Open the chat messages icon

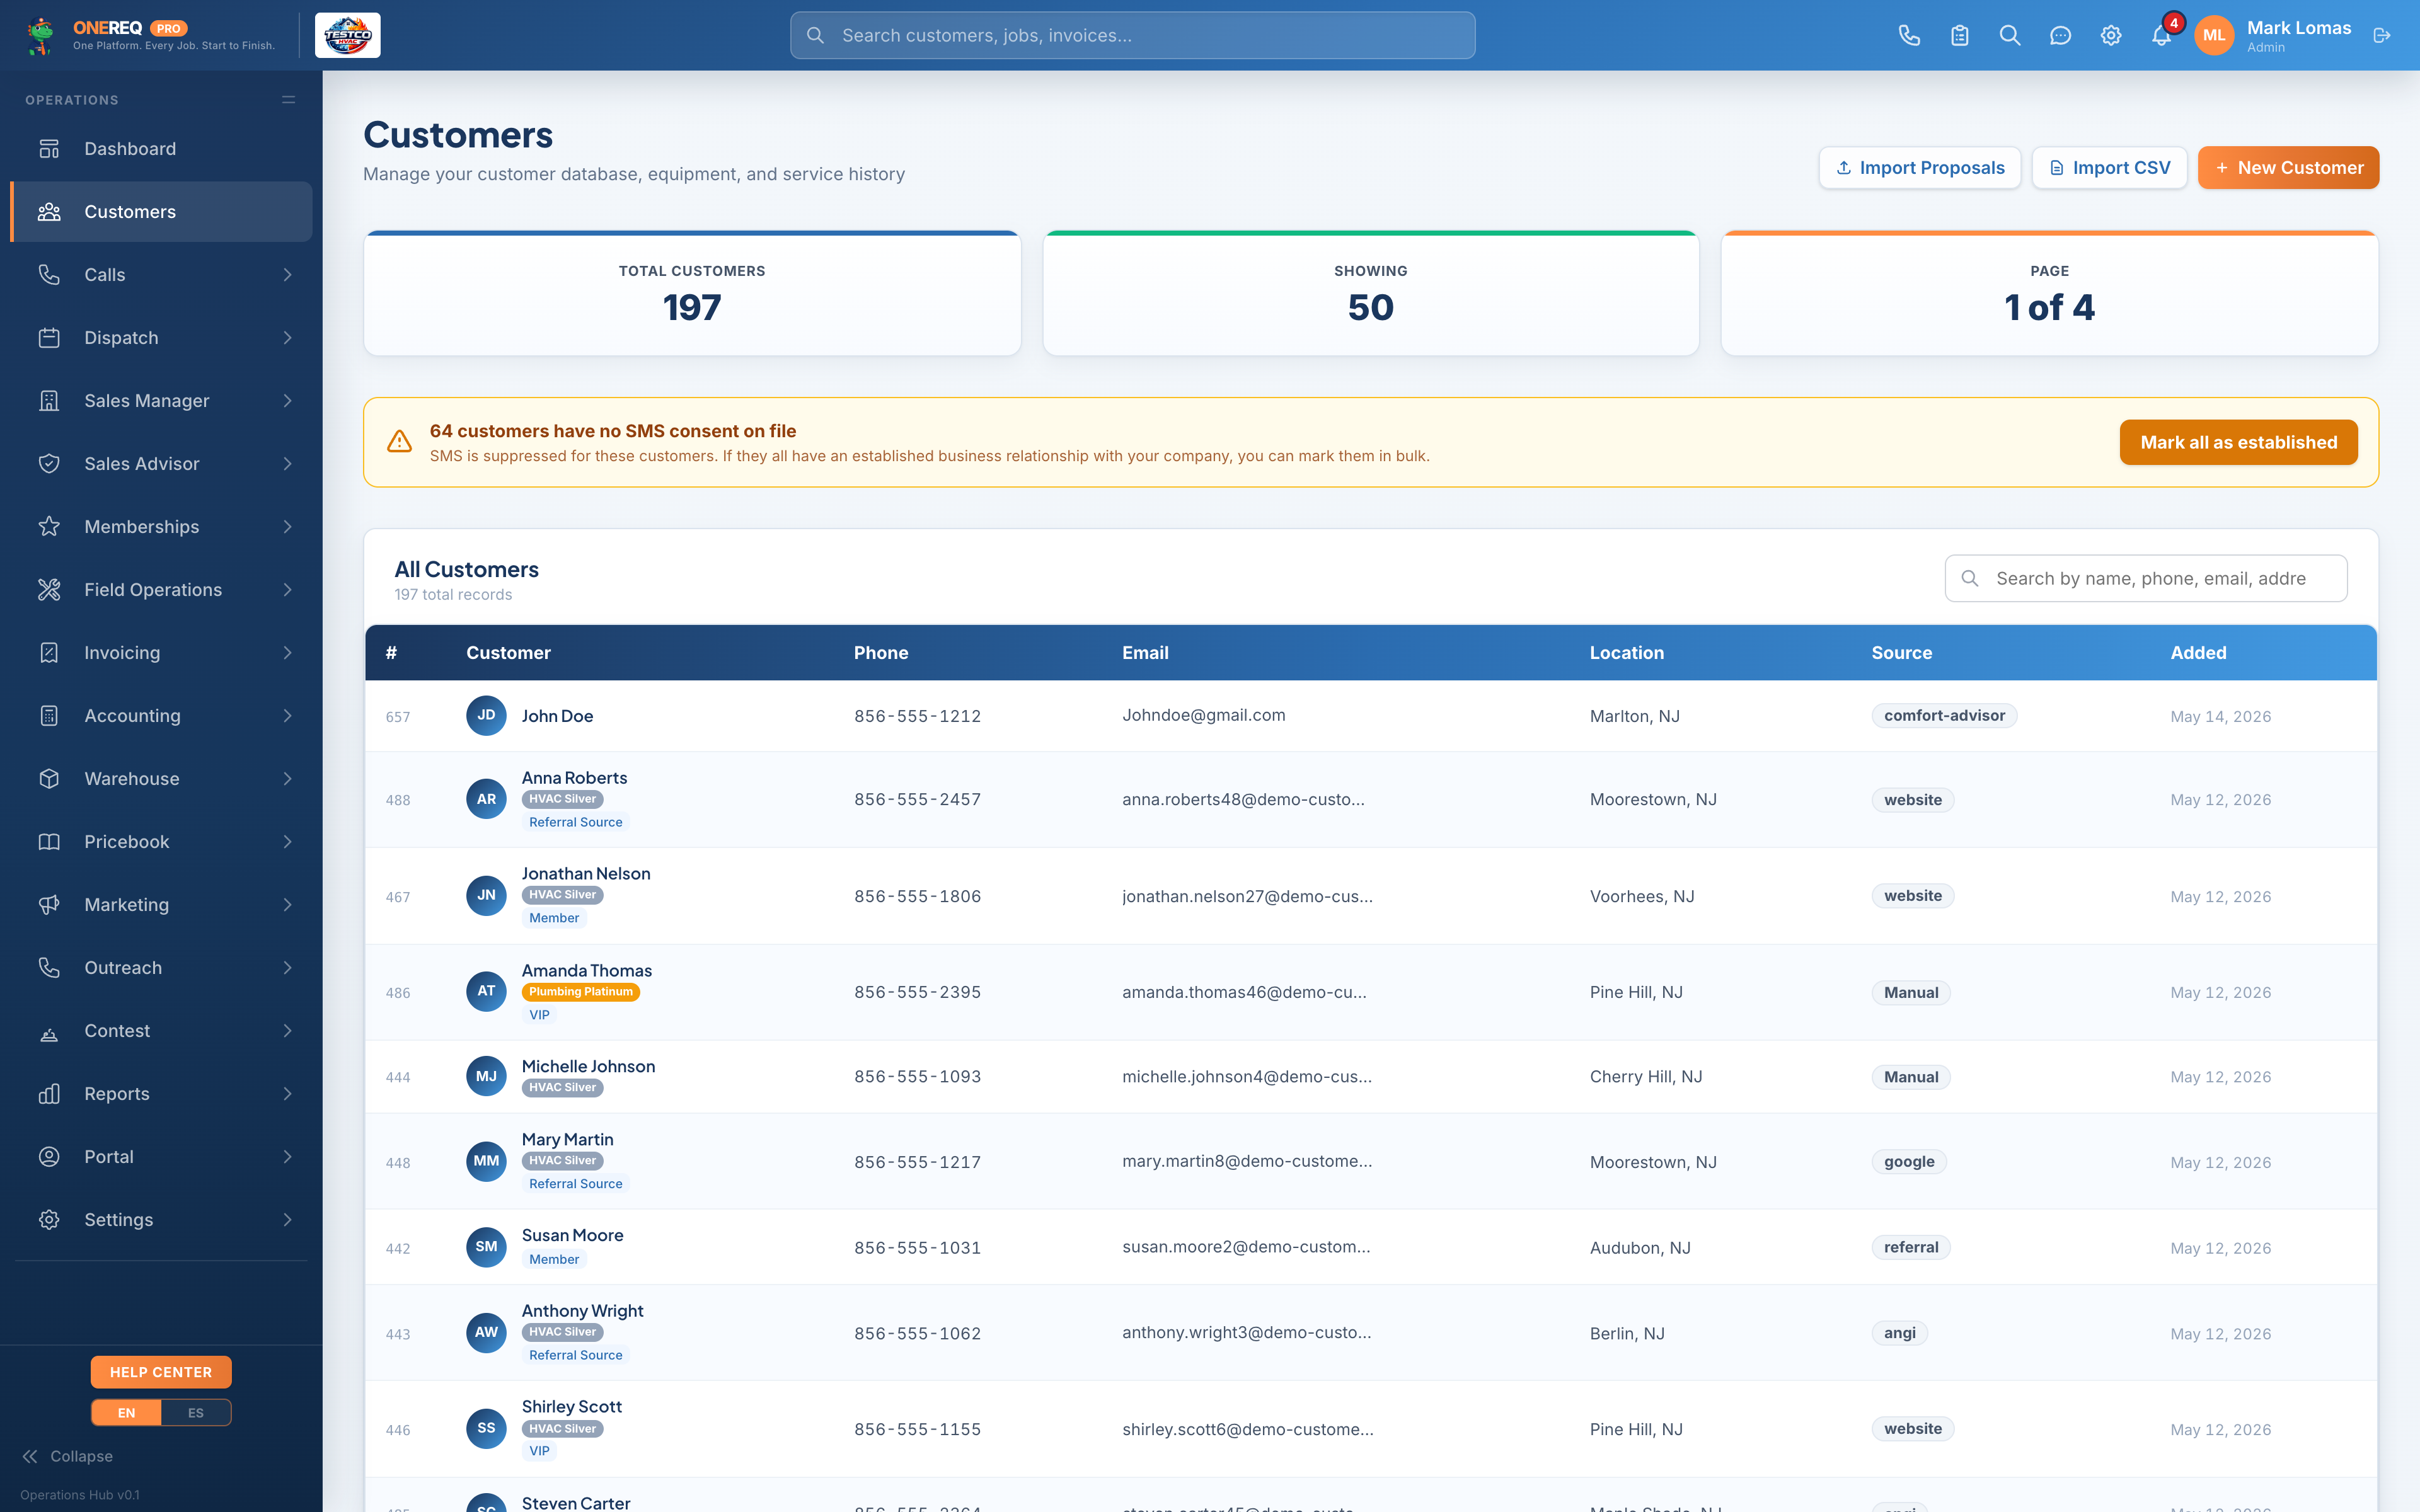(2060, 36)
